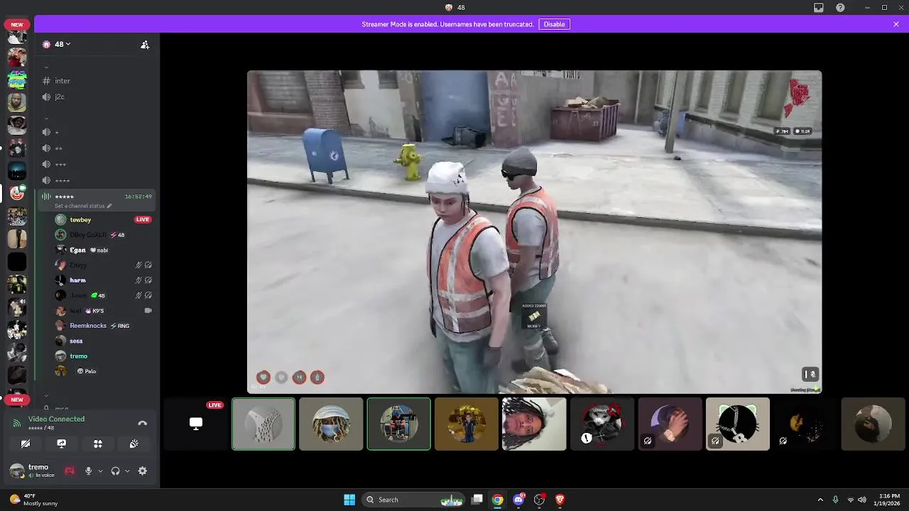Open the invite people icon beside server name

coord(145,44)
